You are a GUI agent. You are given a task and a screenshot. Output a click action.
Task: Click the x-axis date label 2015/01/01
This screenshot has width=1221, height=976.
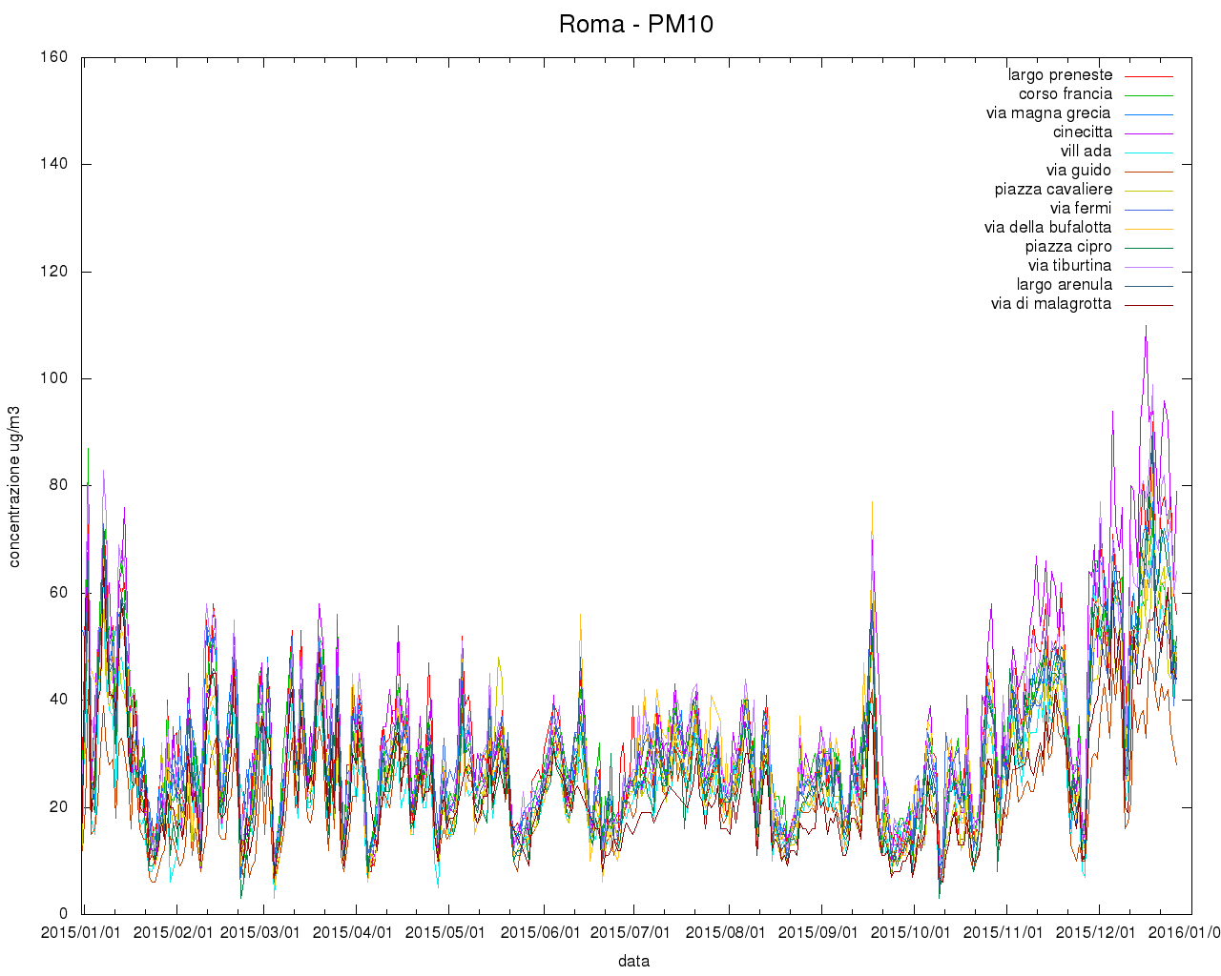(81, 932)
